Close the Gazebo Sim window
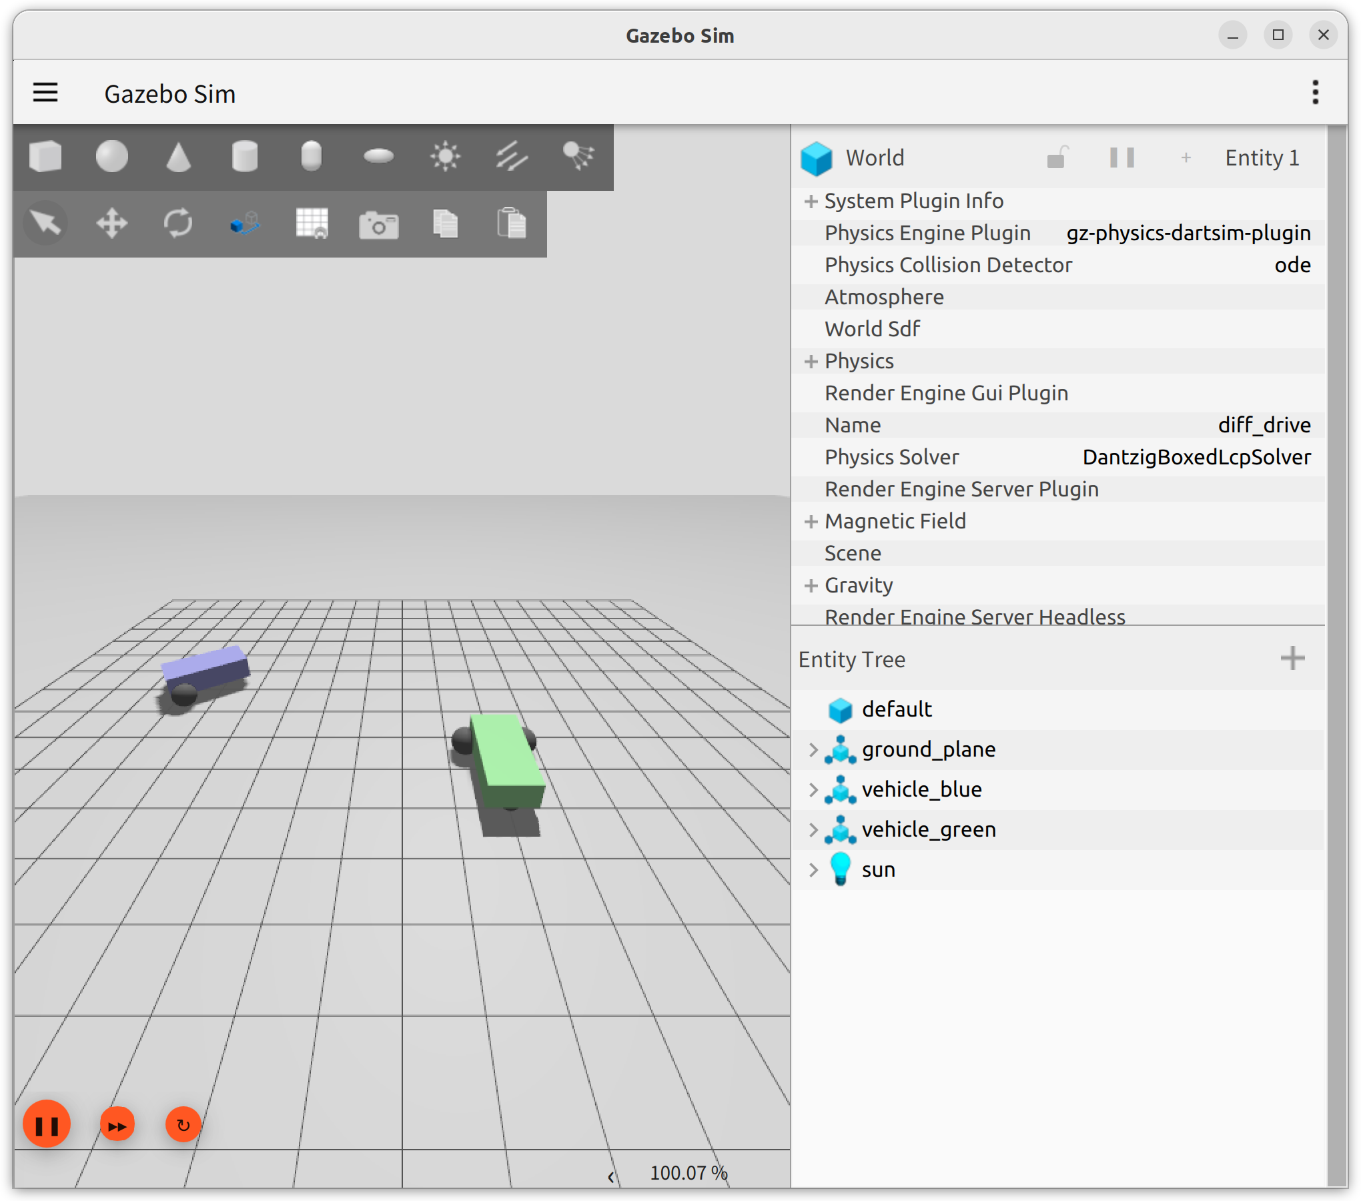The image size is (1361, 1201). [1323, 35]
